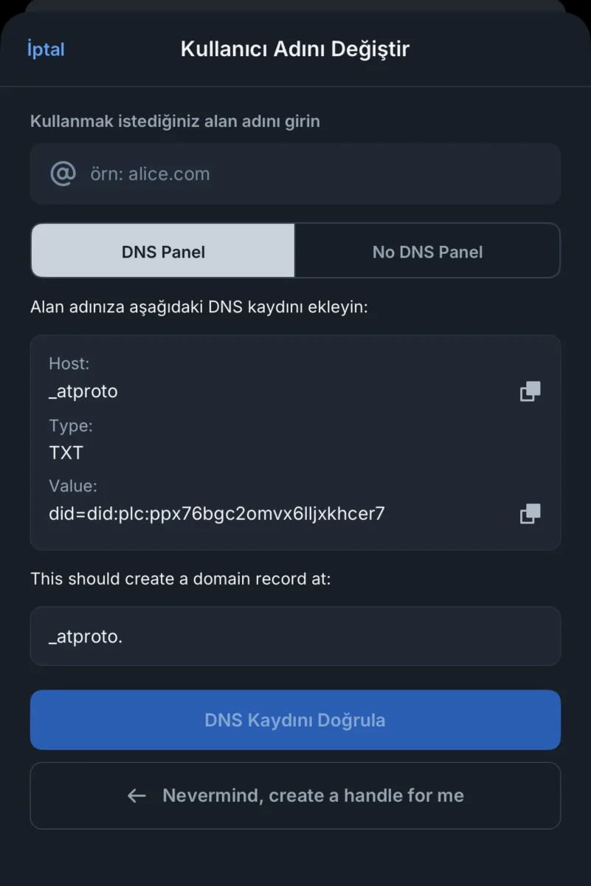Choose Nevermind, create a handle for me

(x=295, y=795)
